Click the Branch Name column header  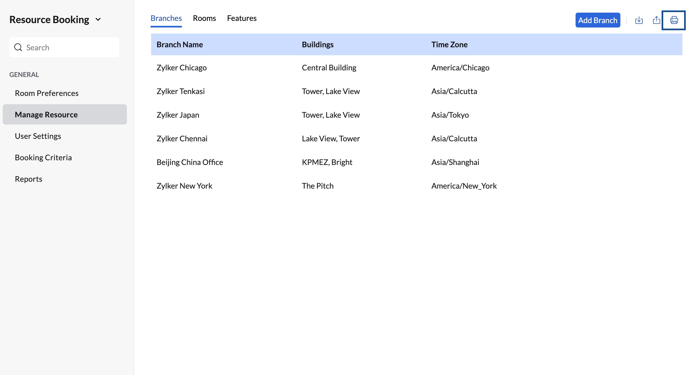click(x=180, y=45)
